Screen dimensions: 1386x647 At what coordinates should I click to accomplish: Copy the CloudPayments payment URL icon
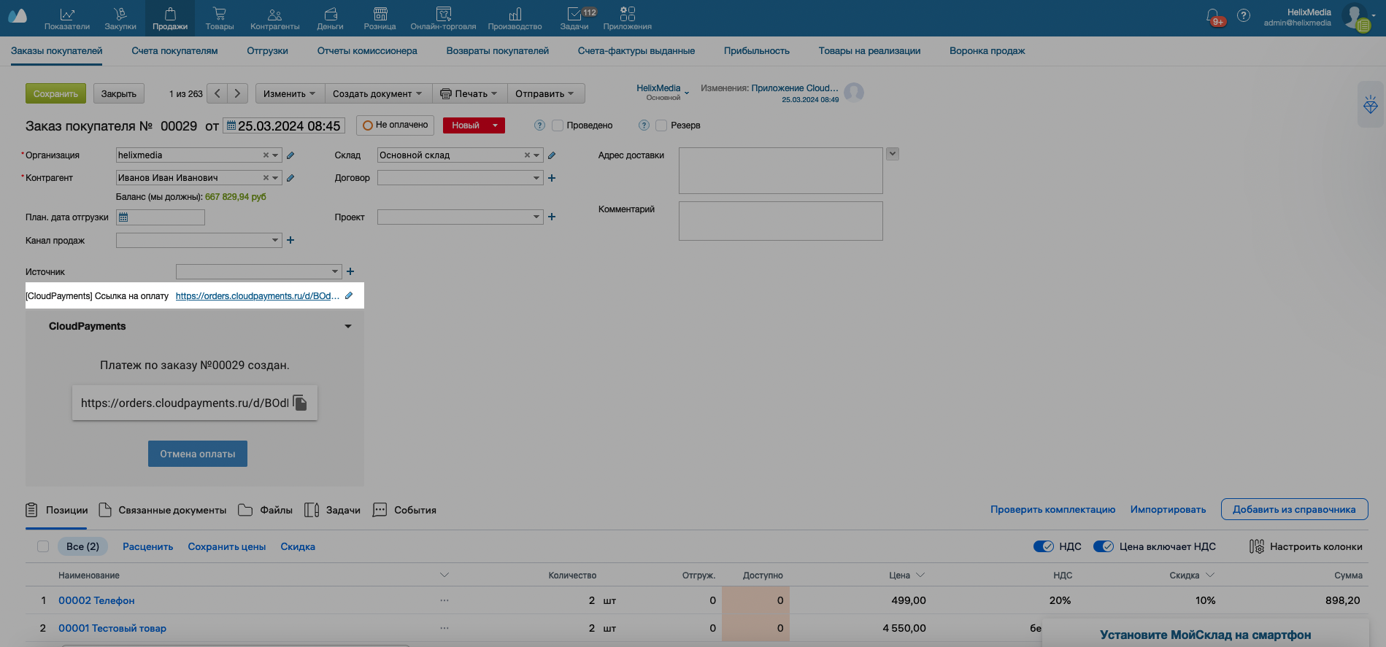[x=300, y=403]
